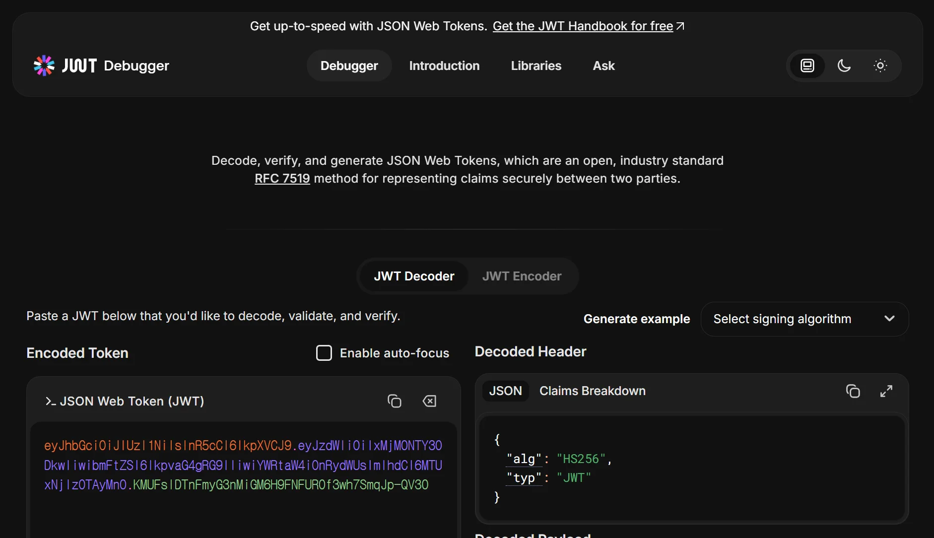Image resolution: width=934 pixels, height=538 pixels.
Task: Click the JWT Debugger wordmark
Action: (x=116, y=66)
